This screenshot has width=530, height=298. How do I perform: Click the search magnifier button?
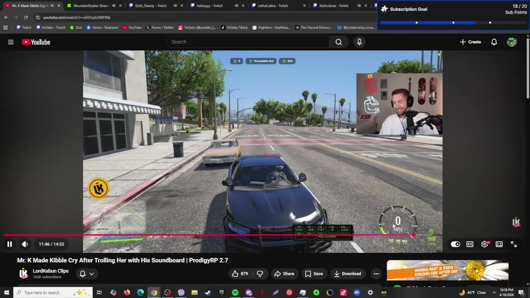click(339, 42)
